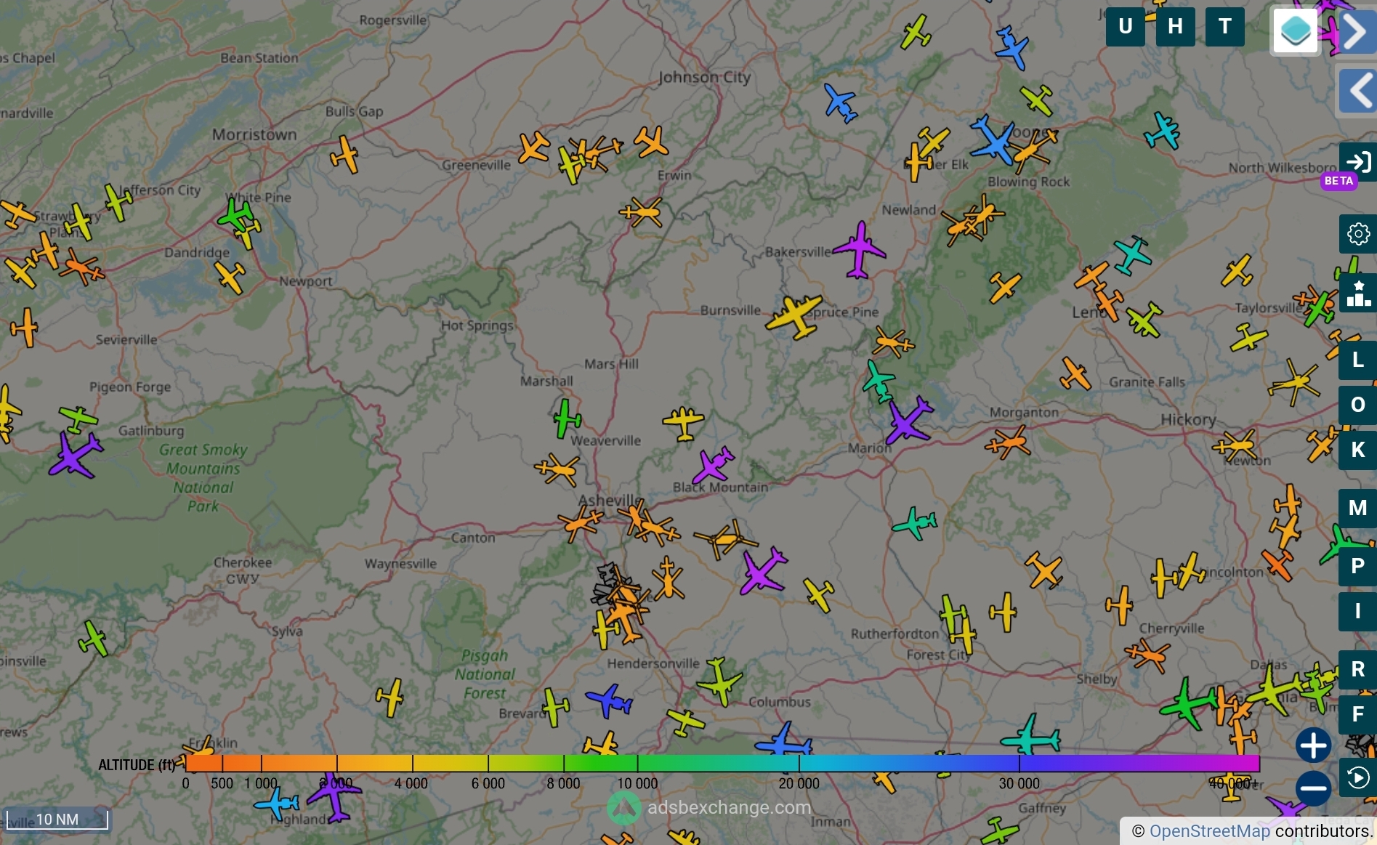Select the magenta plane above Black Mountain
The image size is (1377, 845).
tap(713, 465)
